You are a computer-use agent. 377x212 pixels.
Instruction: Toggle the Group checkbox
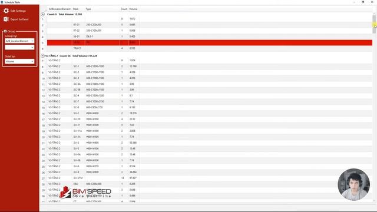5,31
